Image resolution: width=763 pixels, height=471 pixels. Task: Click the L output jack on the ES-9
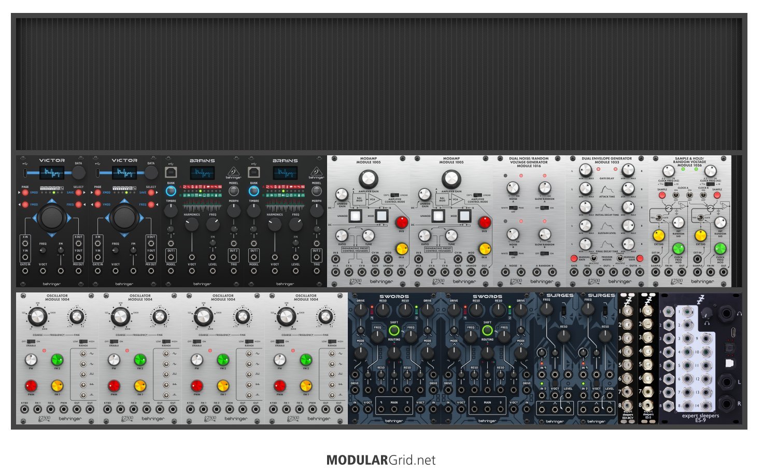click(x=726, y=382)
